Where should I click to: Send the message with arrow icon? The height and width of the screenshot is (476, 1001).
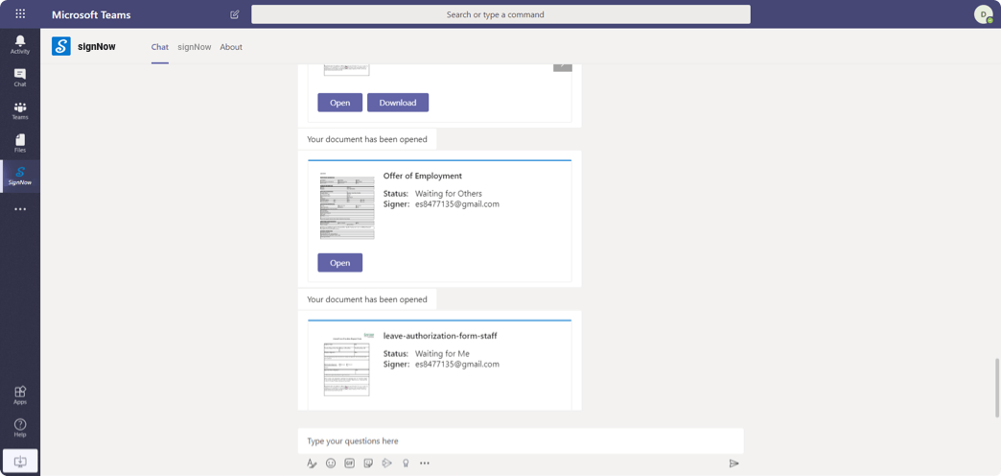(x=734, y=464)
